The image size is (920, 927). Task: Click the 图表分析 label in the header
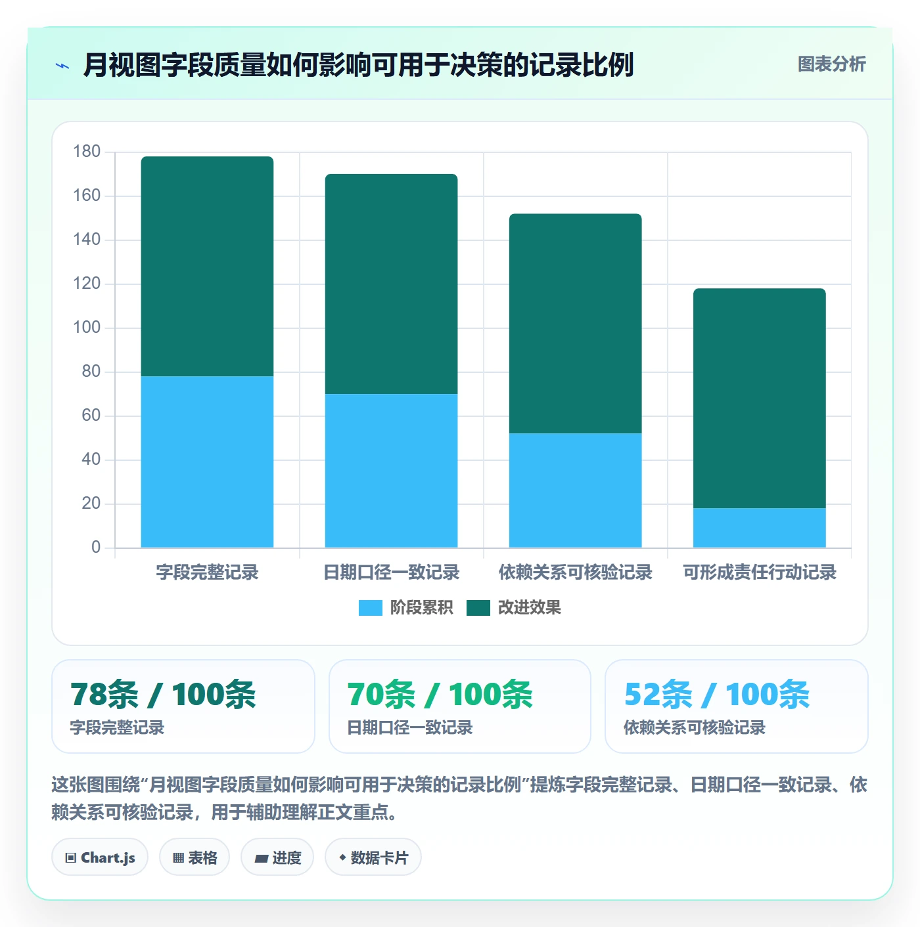pos(831,64)
